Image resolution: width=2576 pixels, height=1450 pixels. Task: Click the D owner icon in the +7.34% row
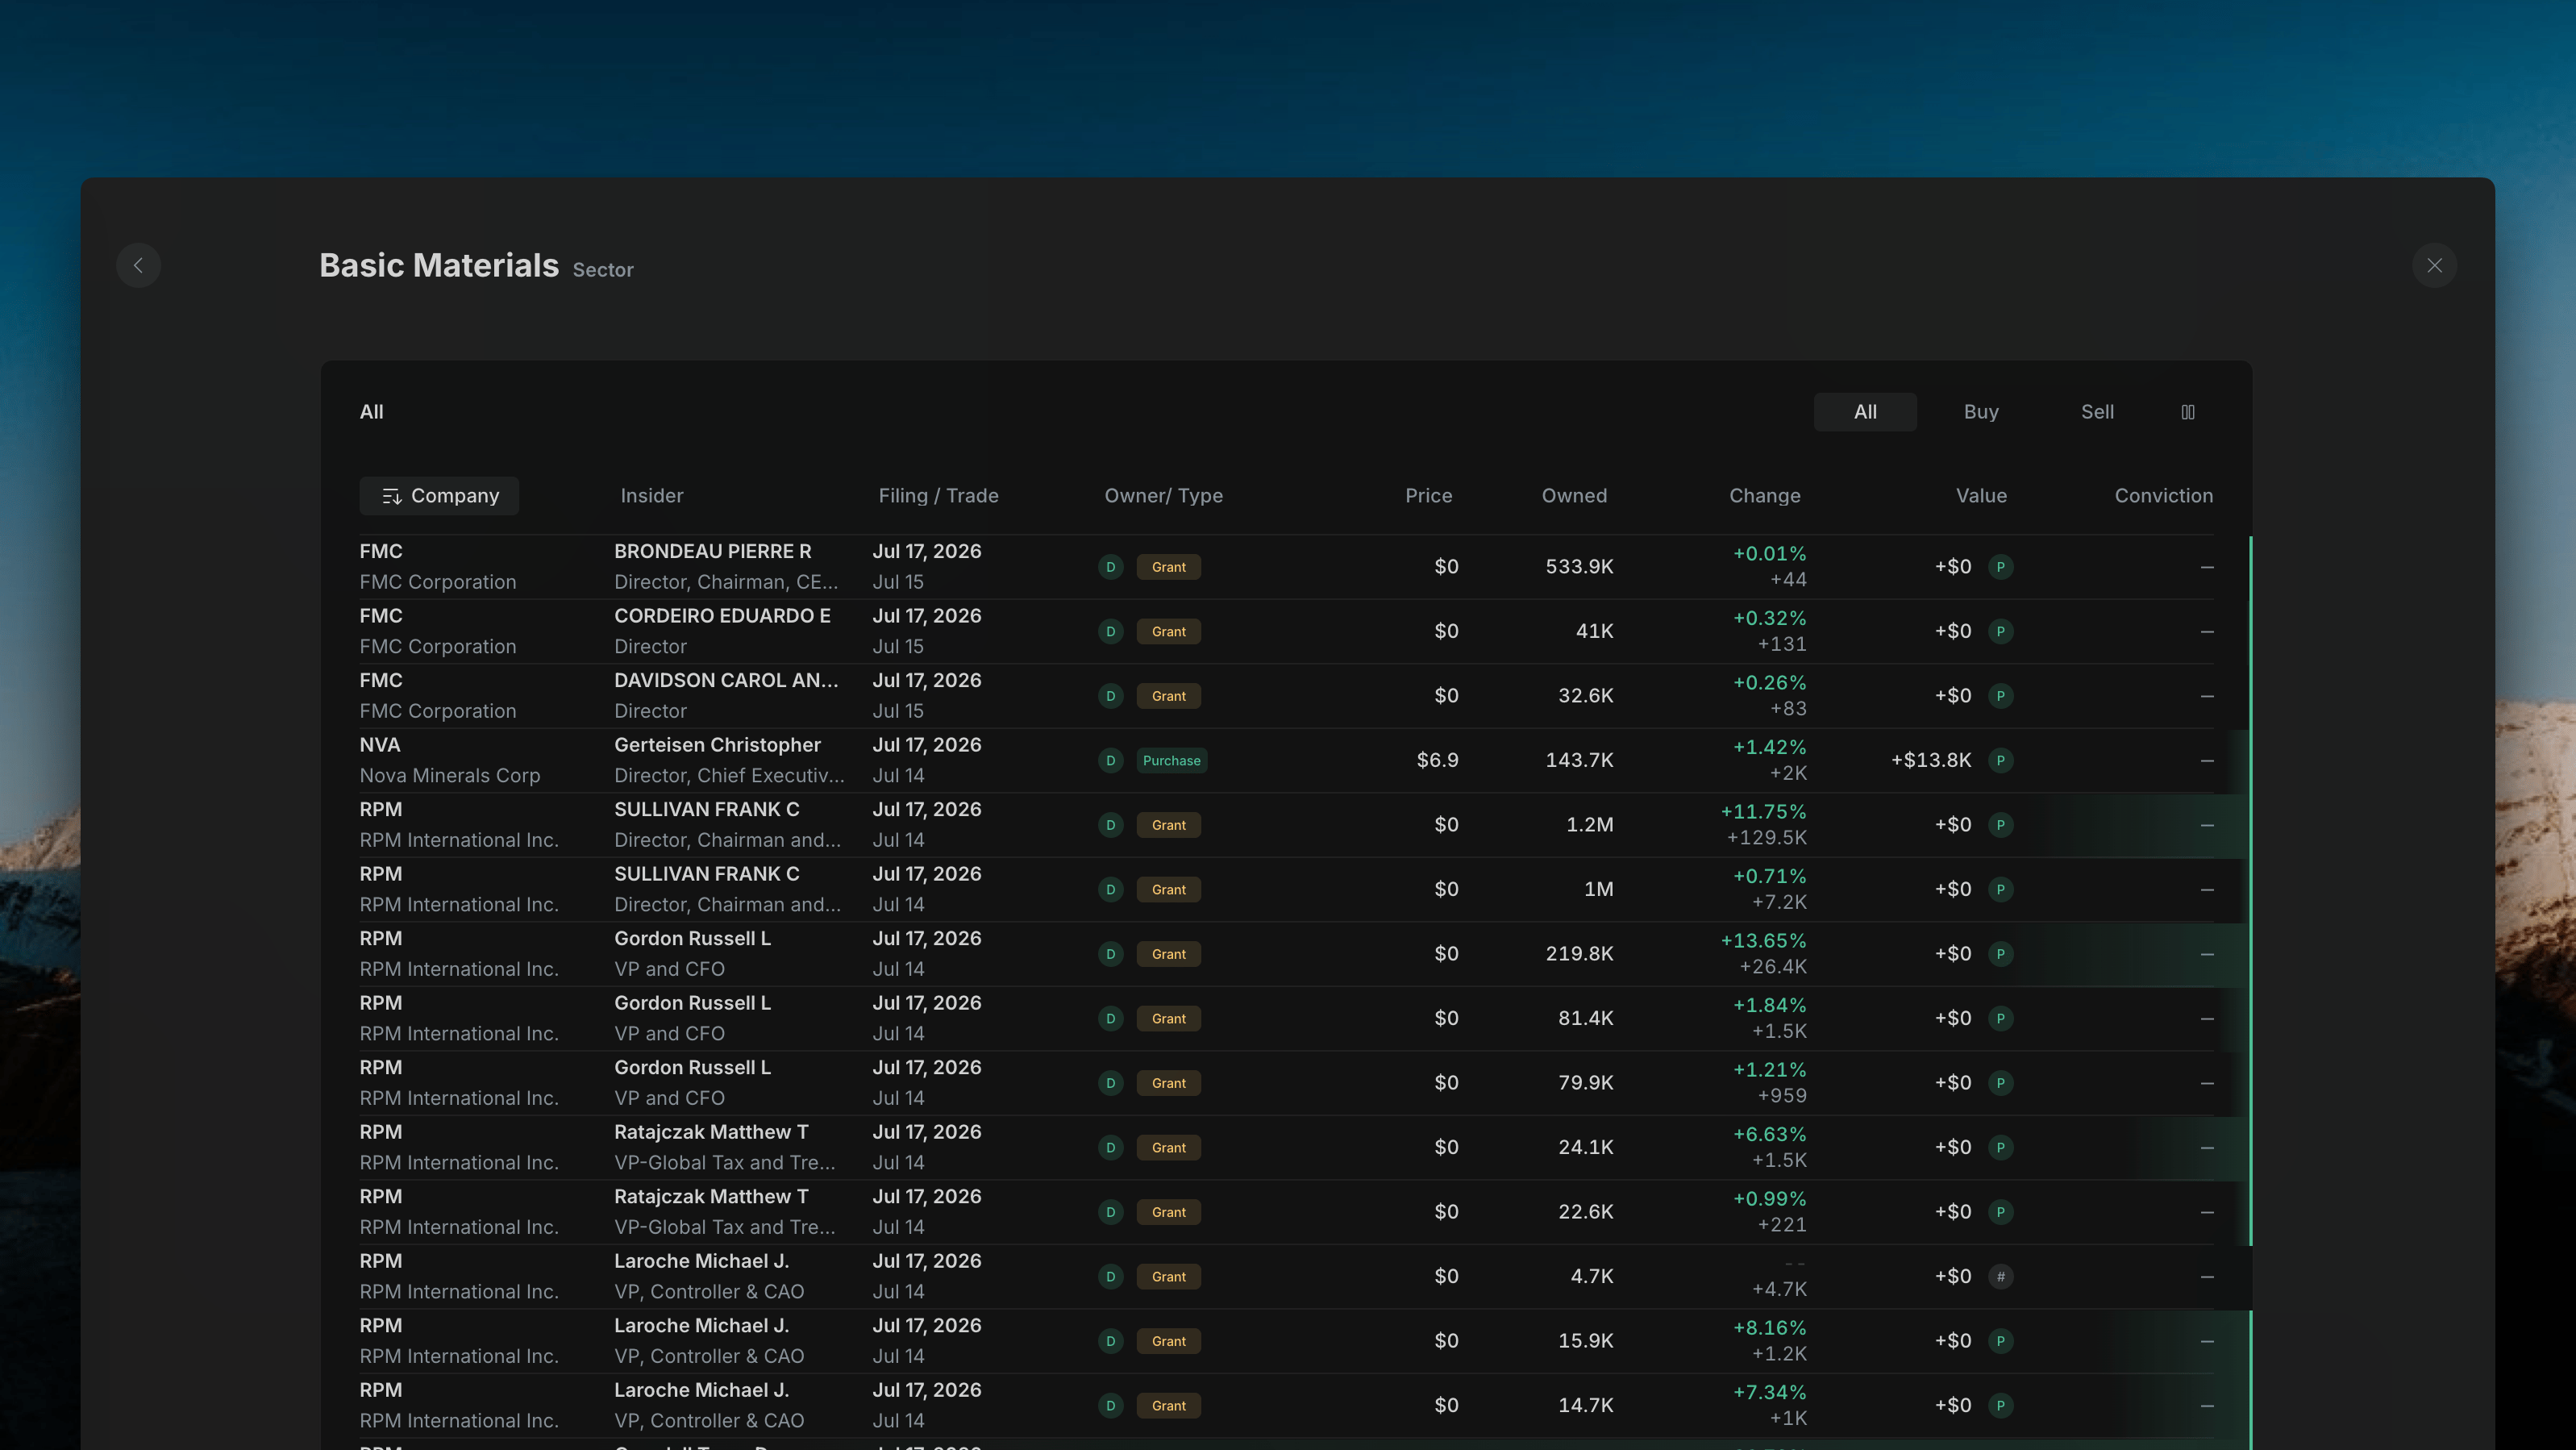click(1110, 1406)
